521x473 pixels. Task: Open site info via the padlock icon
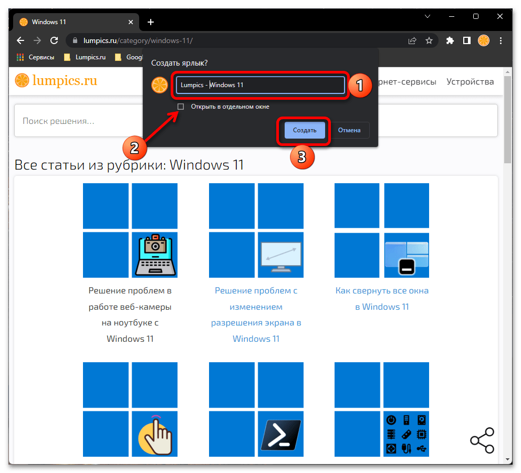click(x=75, y=40)
